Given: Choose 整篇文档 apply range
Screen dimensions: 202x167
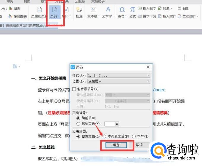Looking at the screenshot, I should 78,136.
